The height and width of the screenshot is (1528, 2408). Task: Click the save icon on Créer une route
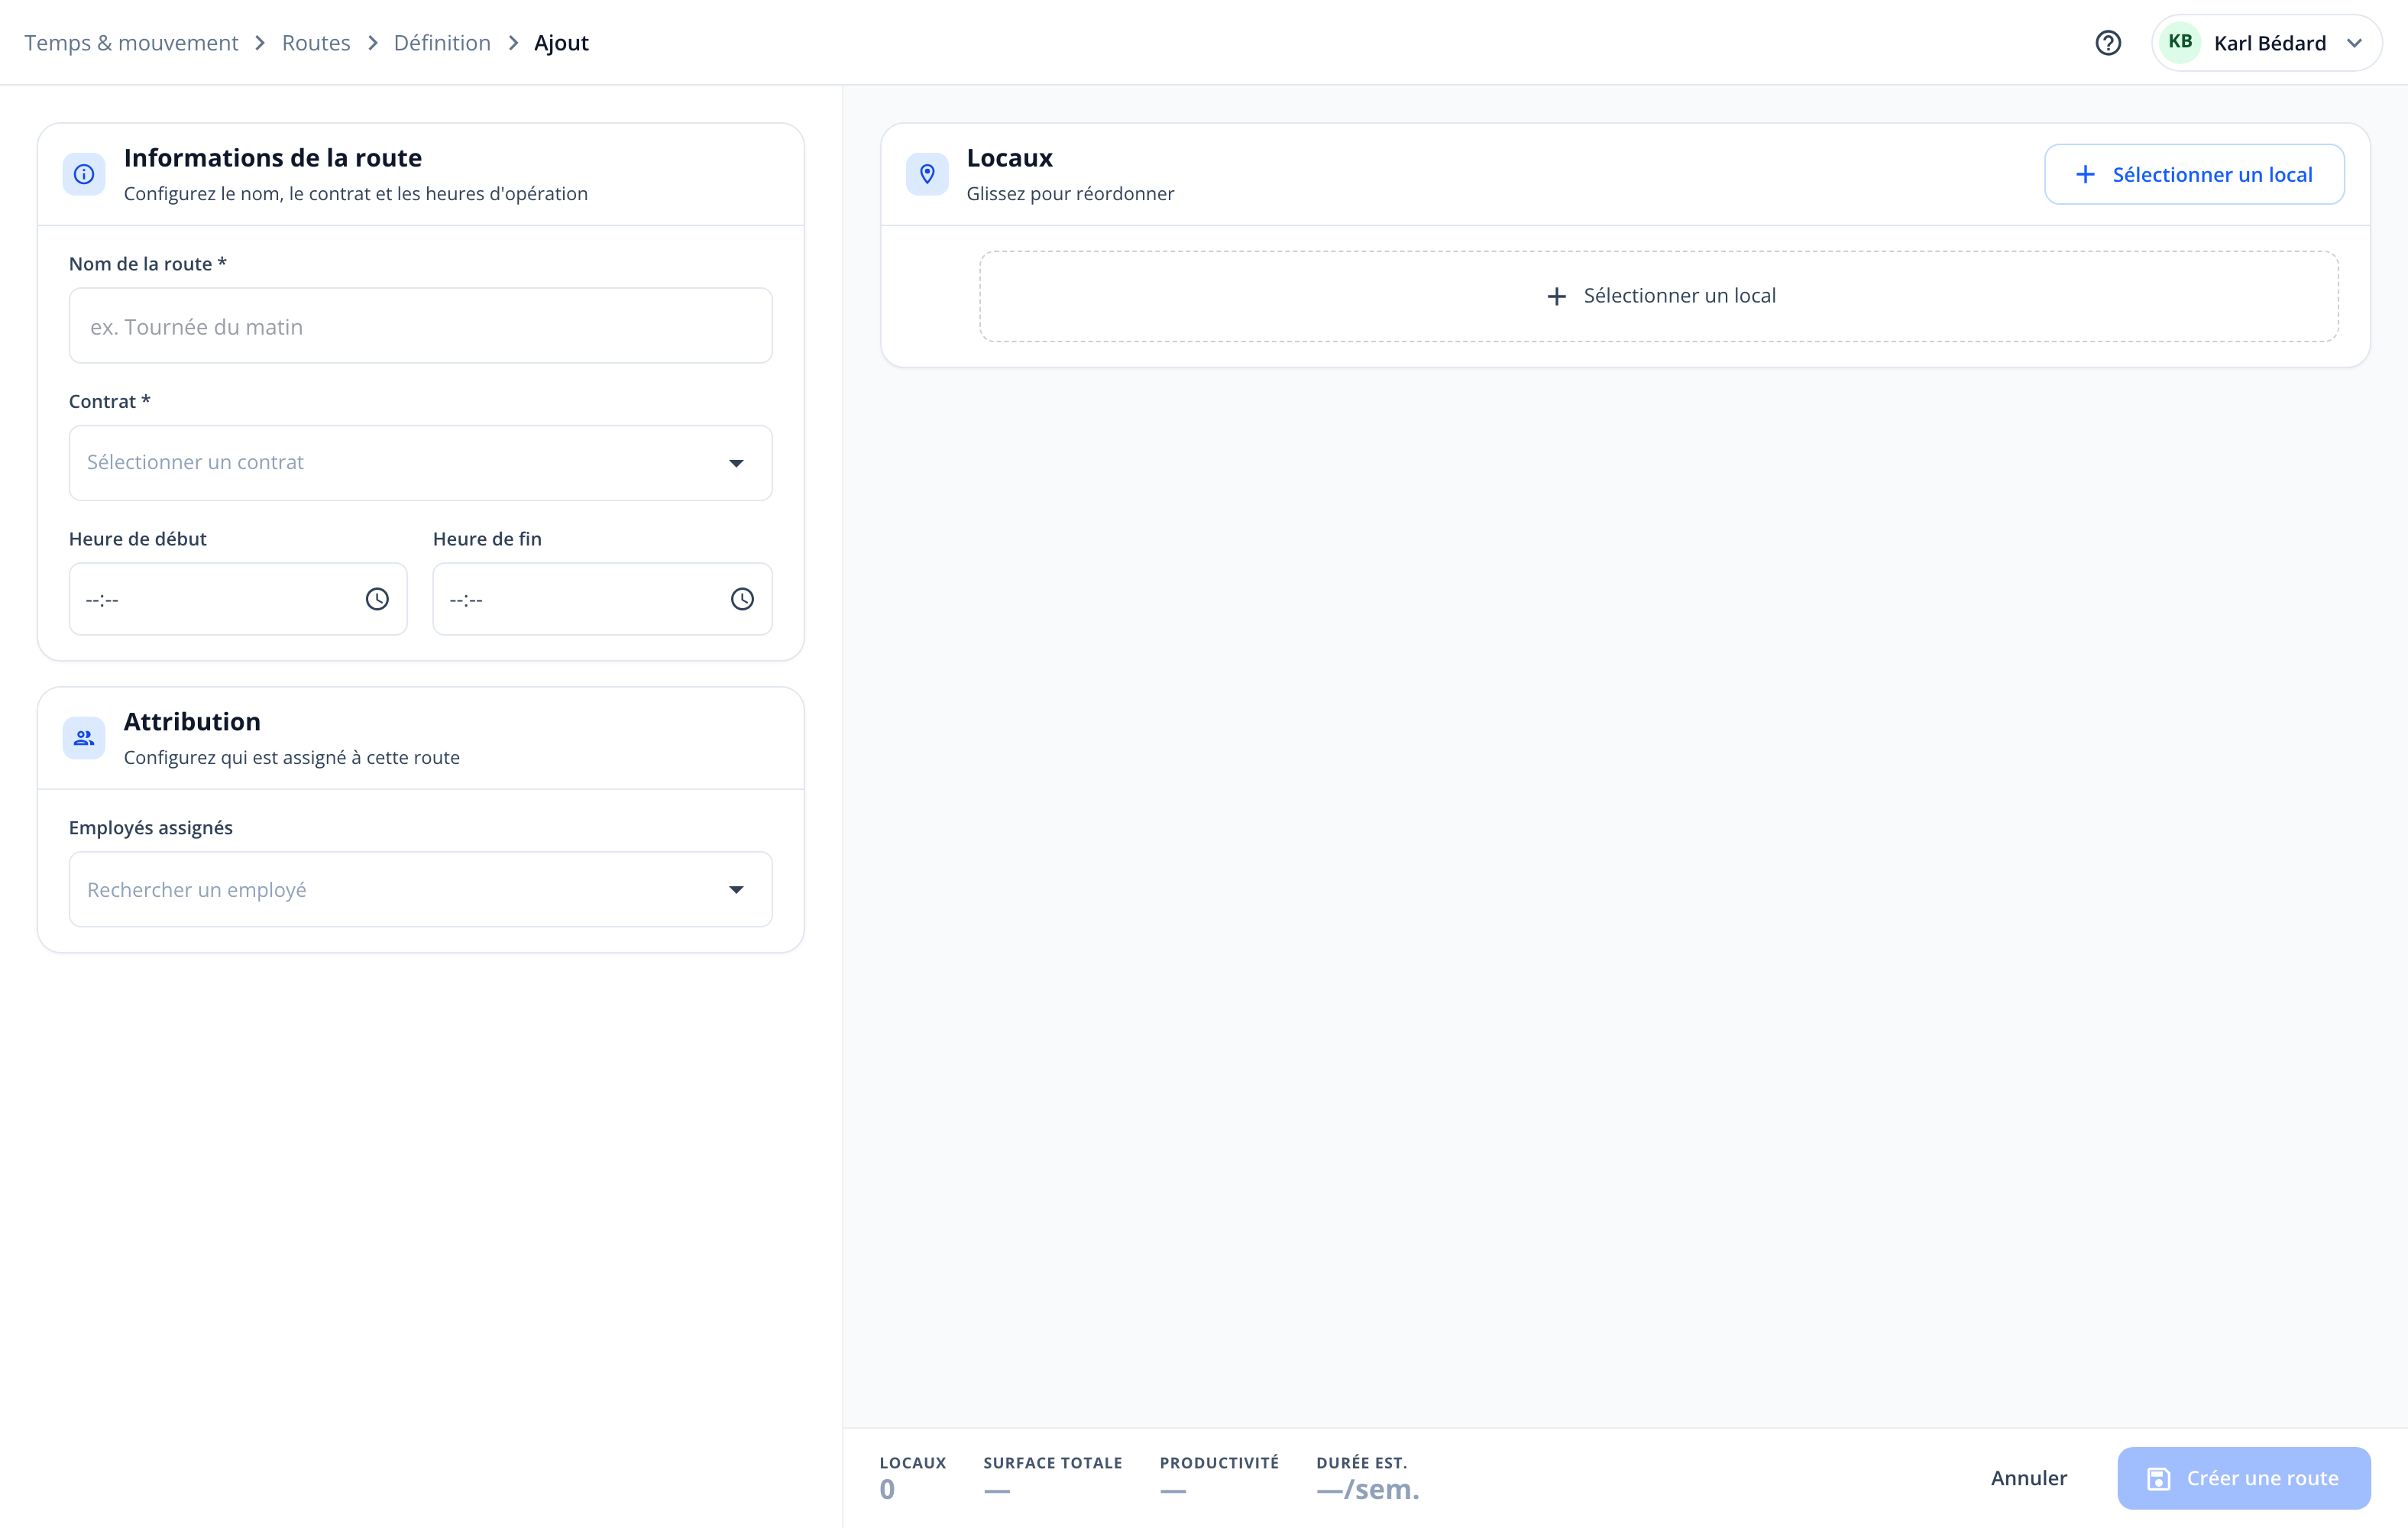[2159, 1478]
